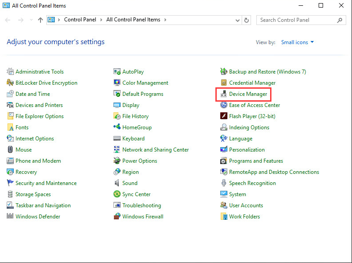352x263 pixels.
Task: Open the Programs and Features link
Action: click(256, 161)
